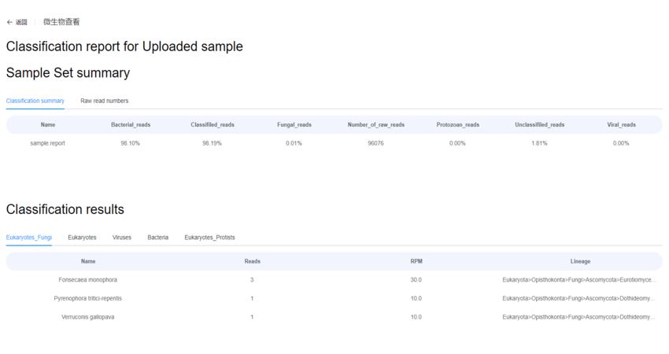
Task: Select the Eukaryotes_Protists tab
Action: (x=209, y=237)
